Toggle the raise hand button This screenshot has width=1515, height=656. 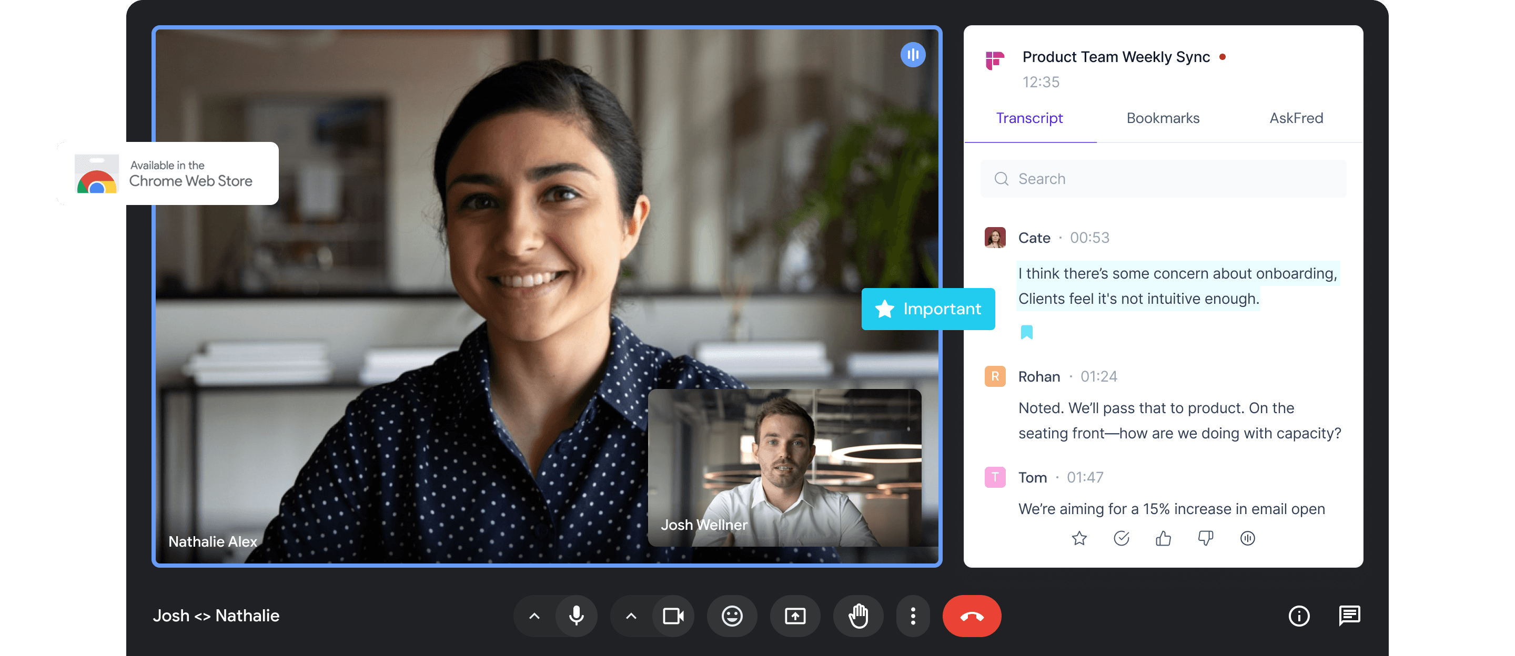858,616
